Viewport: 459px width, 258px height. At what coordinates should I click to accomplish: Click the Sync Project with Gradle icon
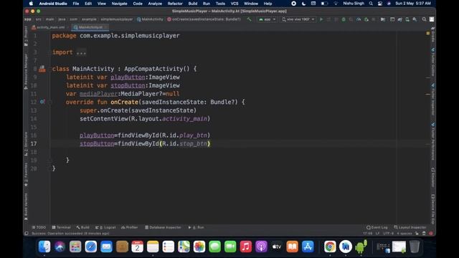[400, 19]
